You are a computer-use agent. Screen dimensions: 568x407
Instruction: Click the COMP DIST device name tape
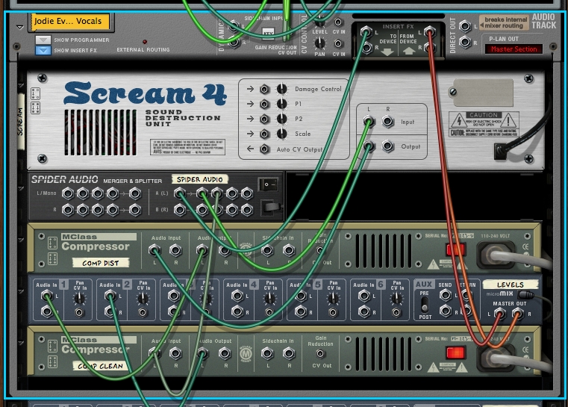coord(100,263)
